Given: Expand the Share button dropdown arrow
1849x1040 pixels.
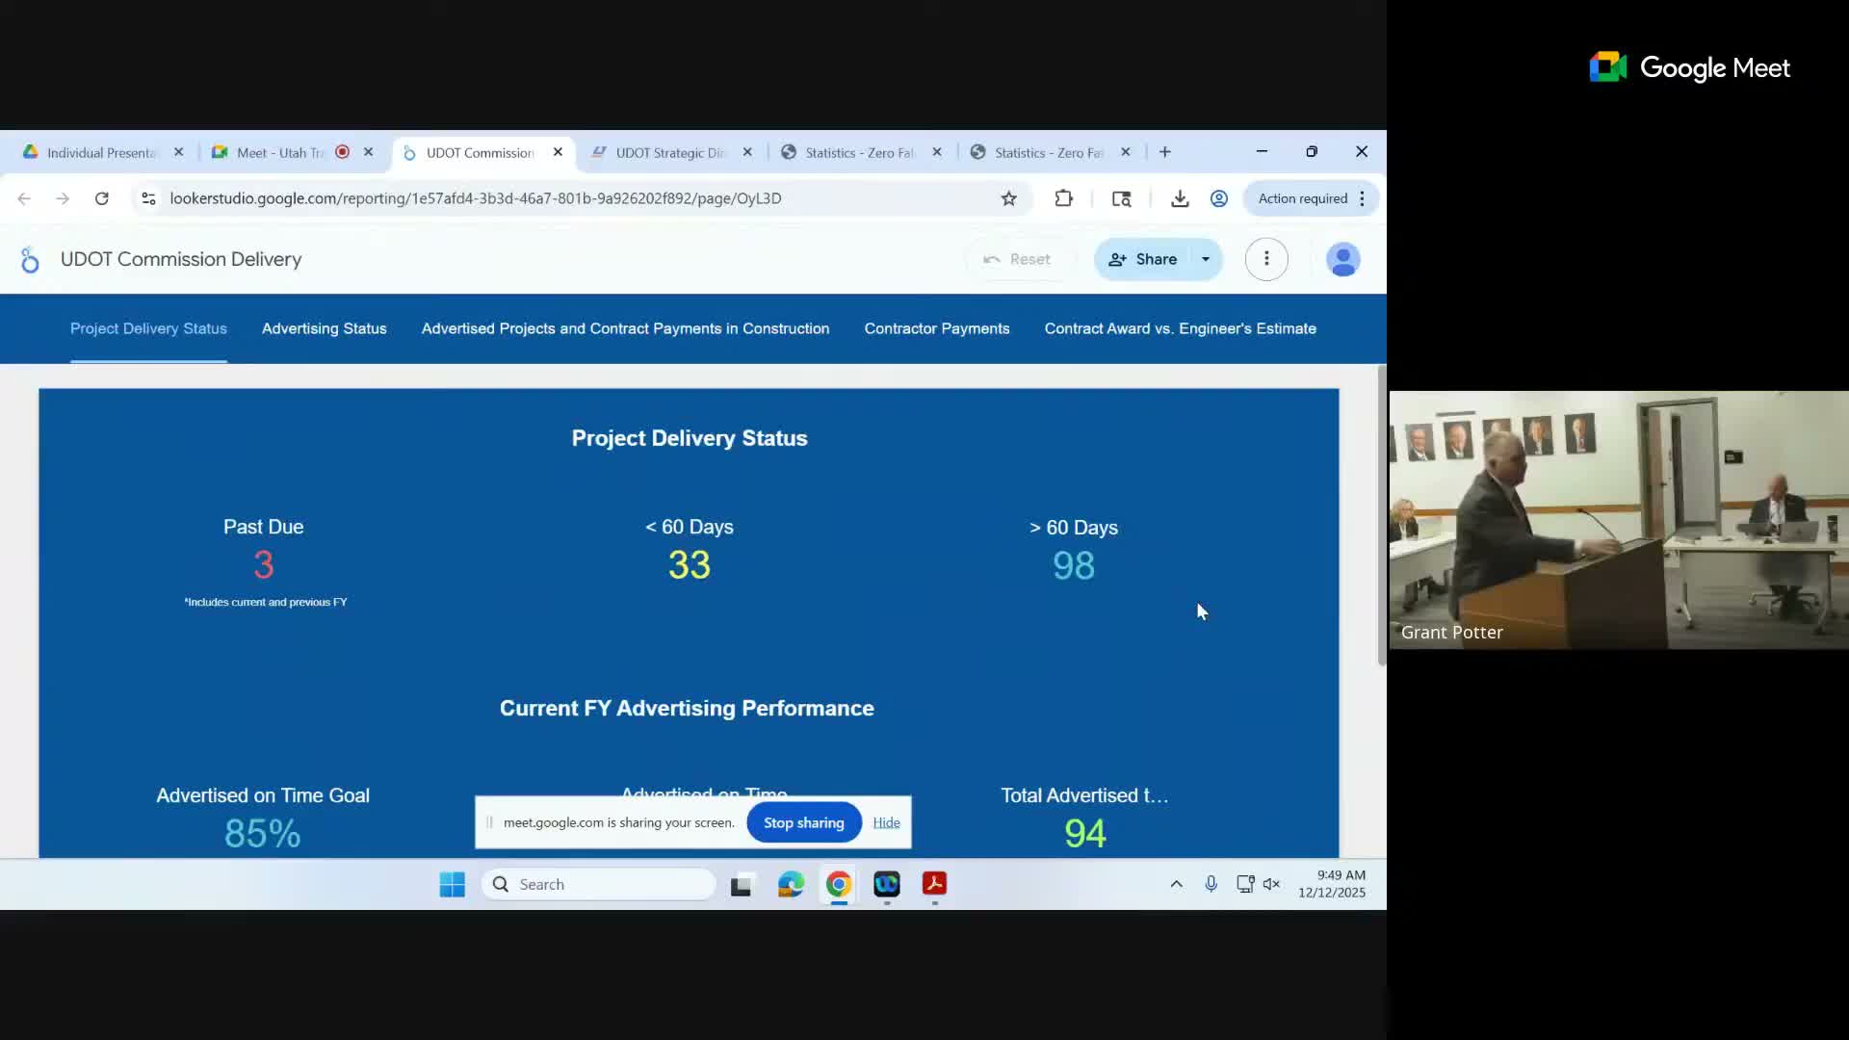Looking at the screenshot, I should pyautogui.click(x=1205, y=259).
